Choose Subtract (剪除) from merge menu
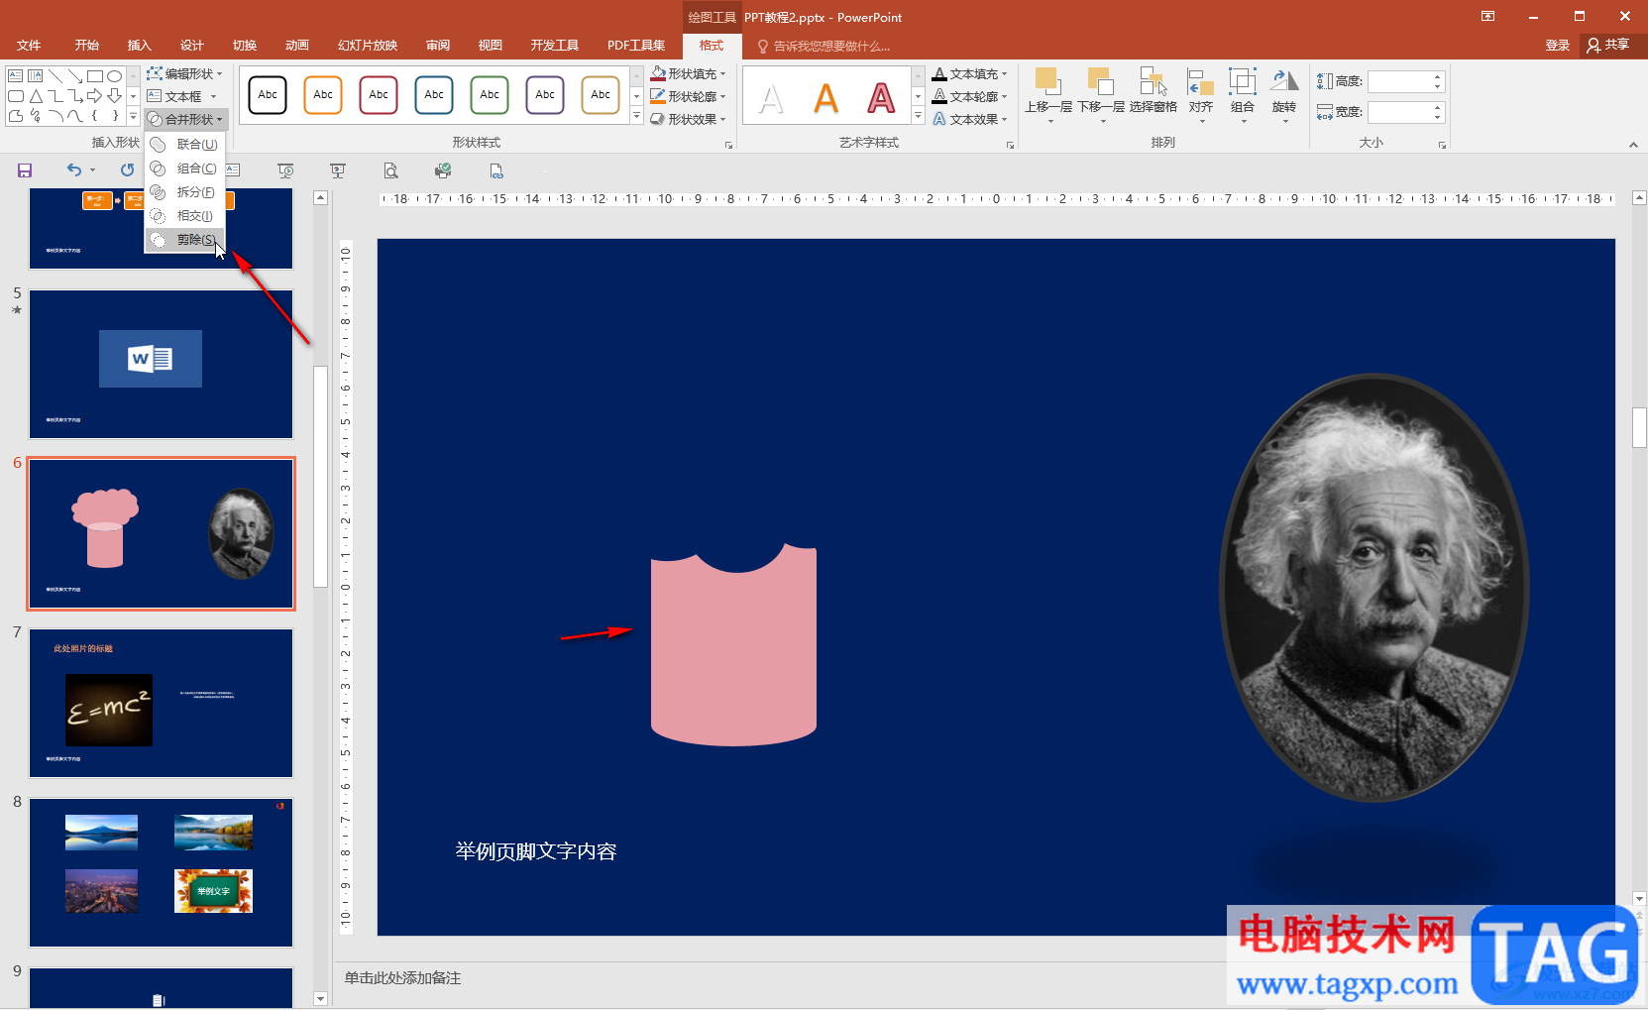Screen dimensions: 1648x1010 [185, 240]
